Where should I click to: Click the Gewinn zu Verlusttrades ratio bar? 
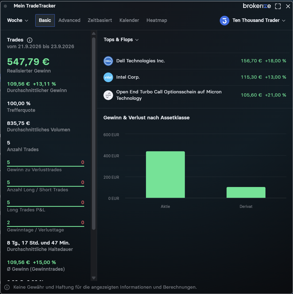pos(45,166)
